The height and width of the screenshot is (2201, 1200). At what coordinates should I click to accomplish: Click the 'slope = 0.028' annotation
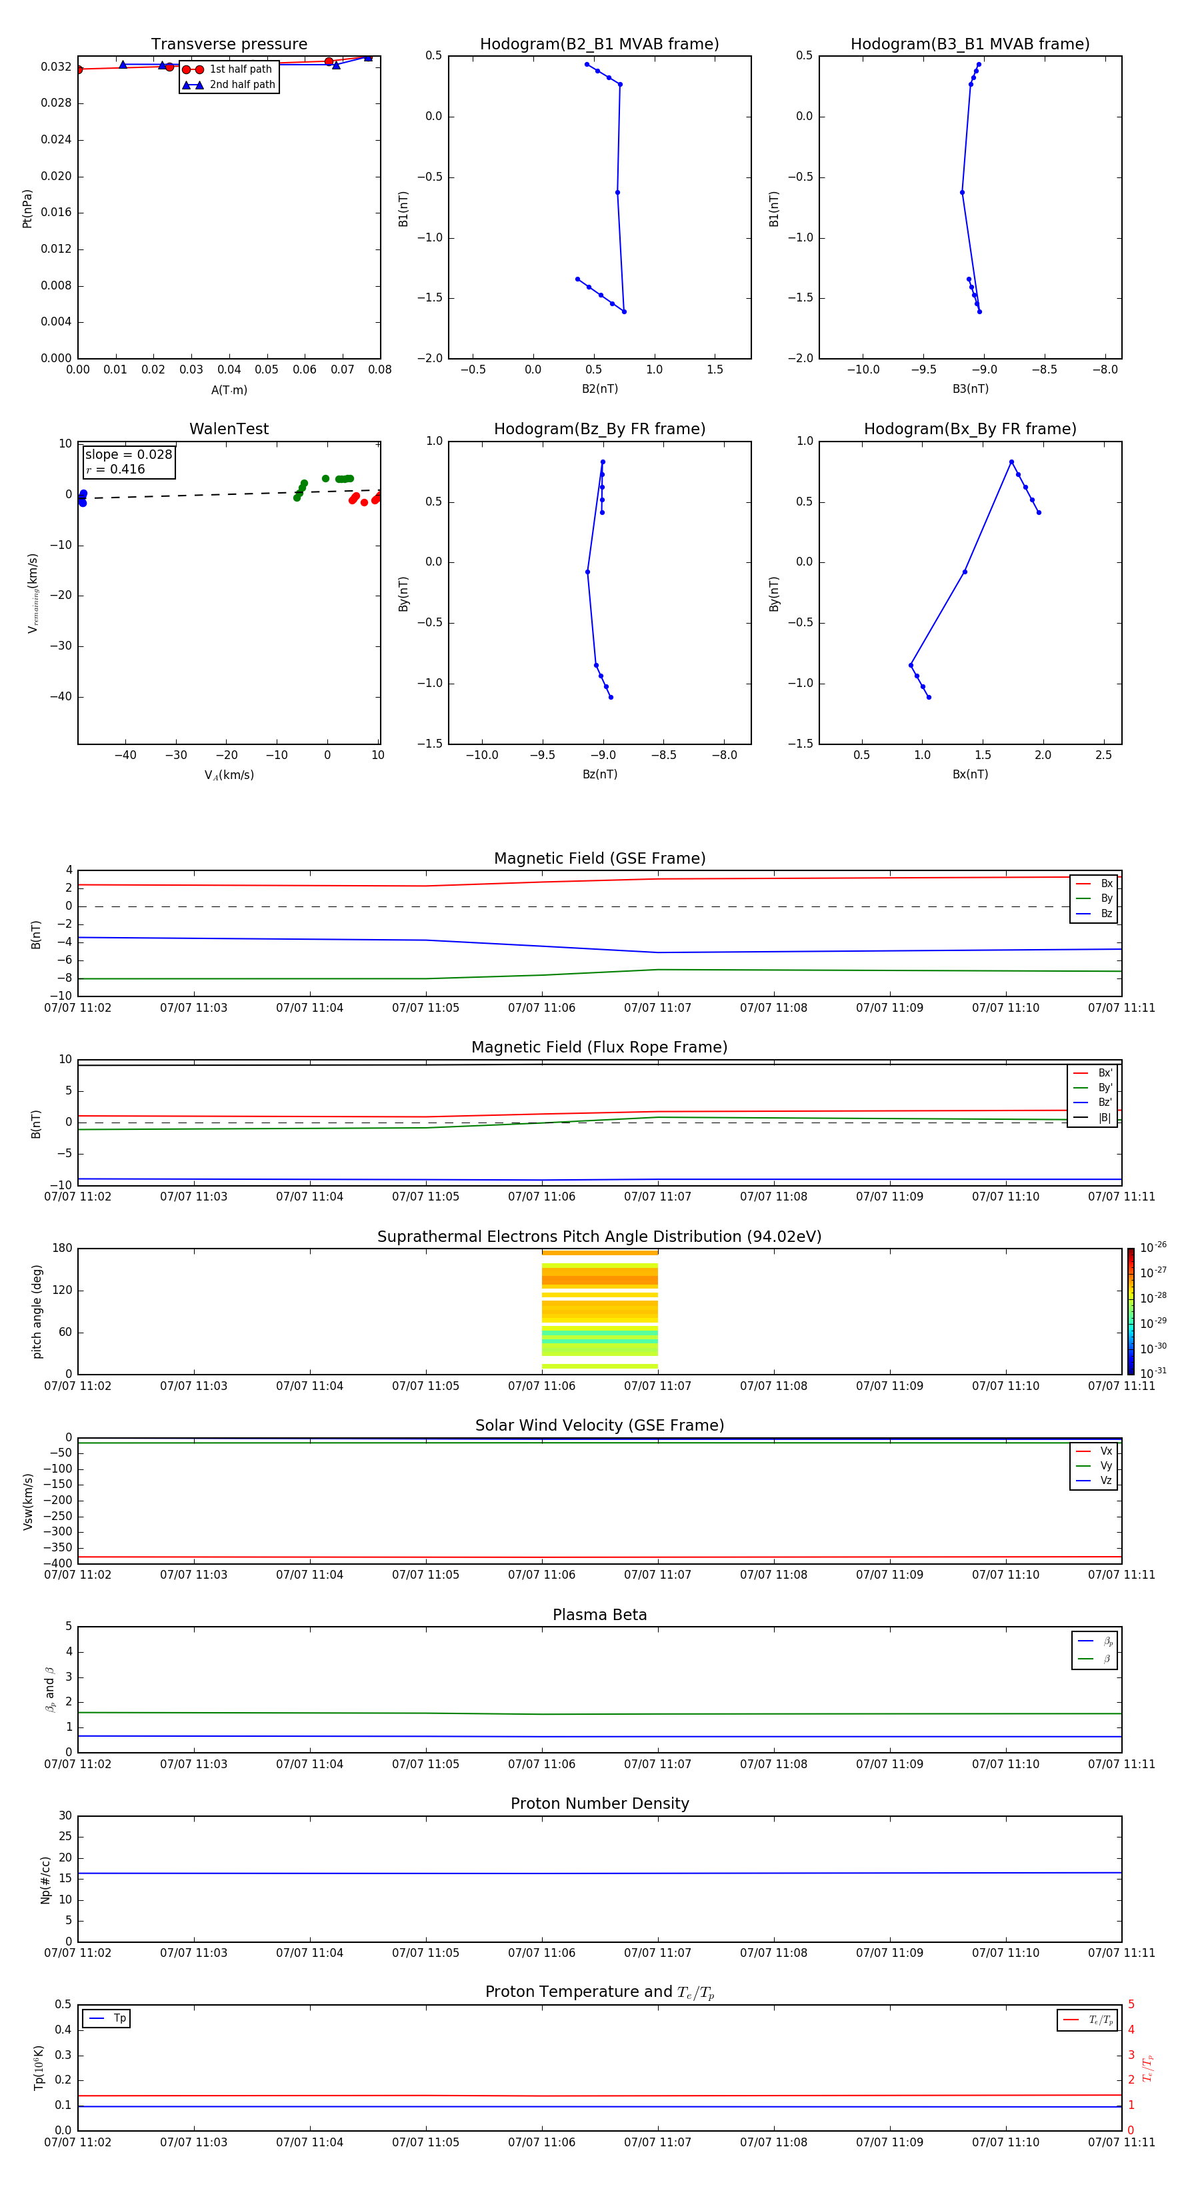click(x=128, y=455)
